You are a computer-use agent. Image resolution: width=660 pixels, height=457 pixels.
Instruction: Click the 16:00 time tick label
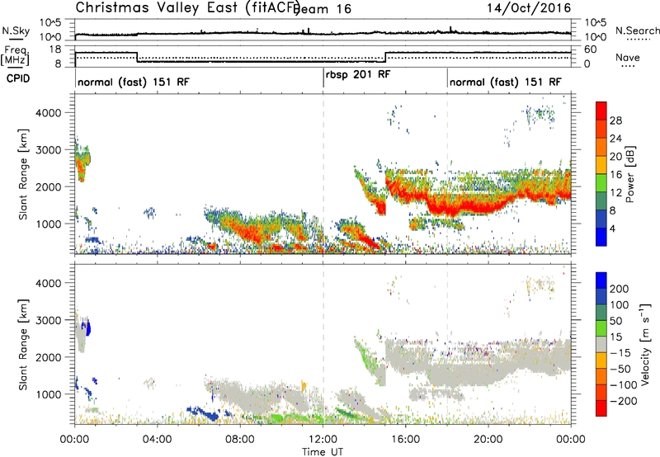coord(405,440)
